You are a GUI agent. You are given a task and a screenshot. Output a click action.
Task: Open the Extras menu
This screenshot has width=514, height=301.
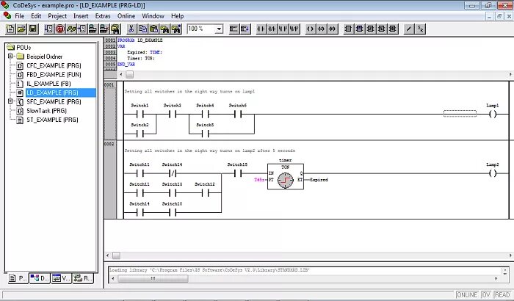pos(103,15)
